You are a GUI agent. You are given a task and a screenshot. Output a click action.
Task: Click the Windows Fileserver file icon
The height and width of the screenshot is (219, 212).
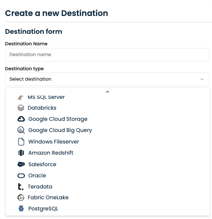pyautogui.click(x=21, y=142)
